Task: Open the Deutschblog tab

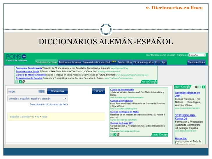Action: (x=125, y=62)
